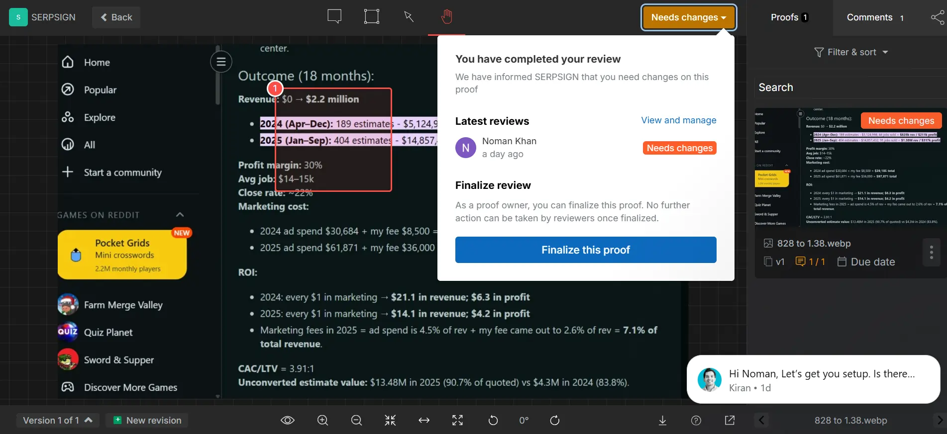The image size is (947, 434).
Task: Click Needs changes badge beside Noman Khan
Action: (x=680, y=148)
